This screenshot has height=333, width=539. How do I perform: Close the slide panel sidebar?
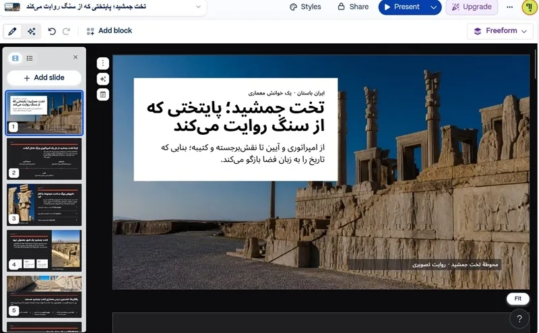(75, 57)
